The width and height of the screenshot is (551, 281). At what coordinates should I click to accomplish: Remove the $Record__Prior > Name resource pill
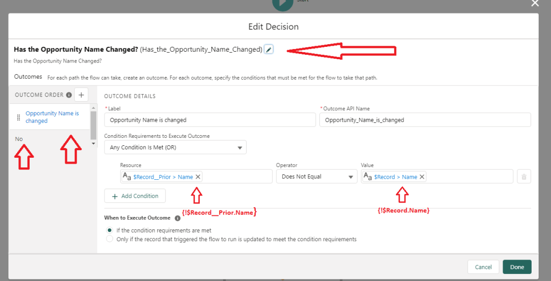click(198, 177)
